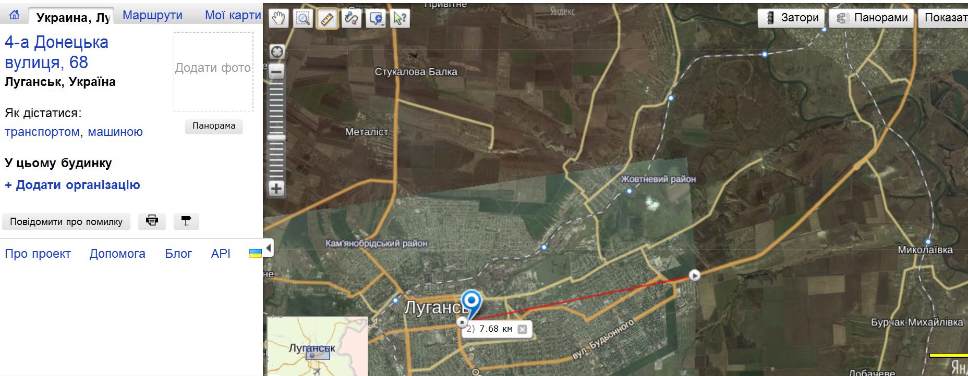Switch to the Маршрути tab
The image size is (968, 376).
tap(152, 16)
